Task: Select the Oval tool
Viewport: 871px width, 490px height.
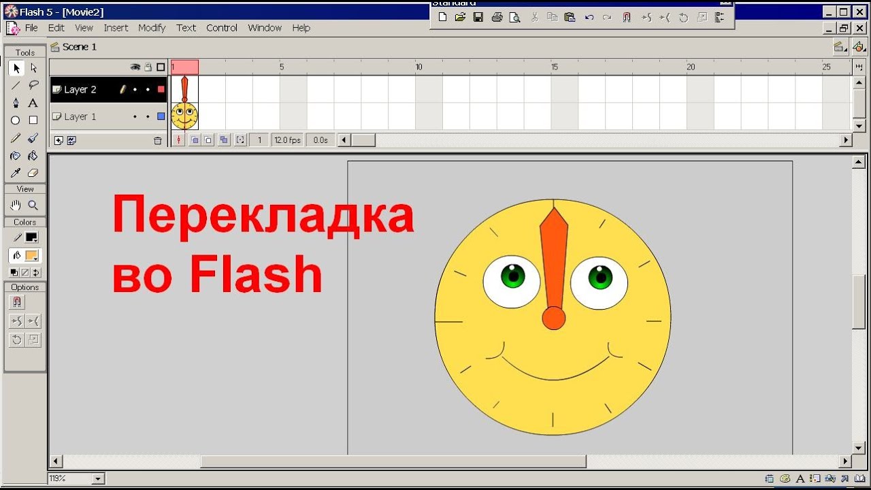Action: click(x=16, y=120)
